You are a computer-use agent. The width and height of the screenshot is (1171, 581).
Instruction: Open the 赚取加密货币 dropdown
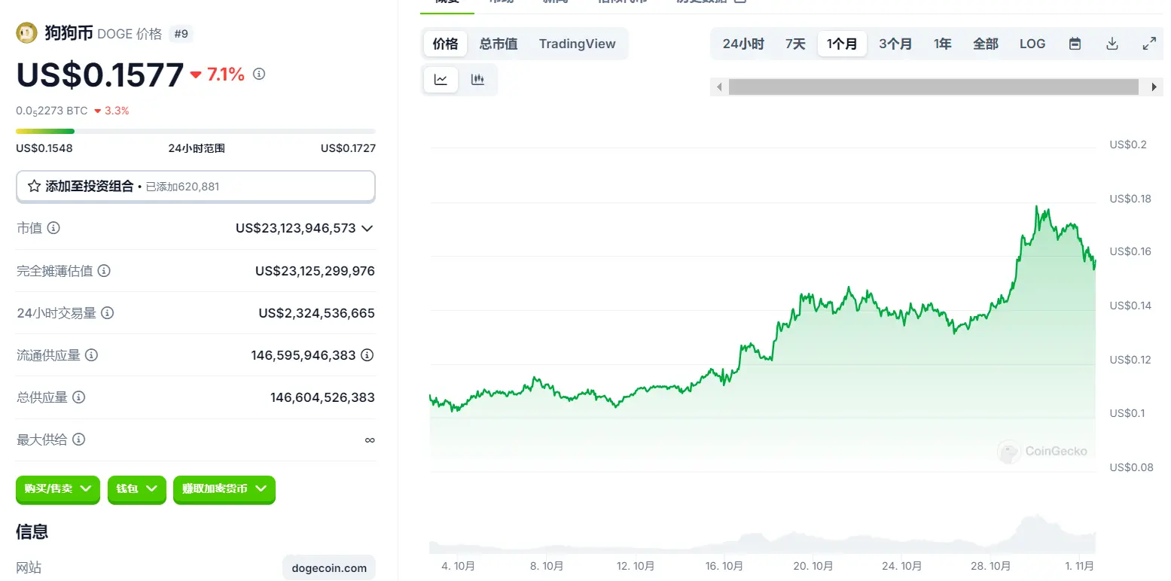224,488
